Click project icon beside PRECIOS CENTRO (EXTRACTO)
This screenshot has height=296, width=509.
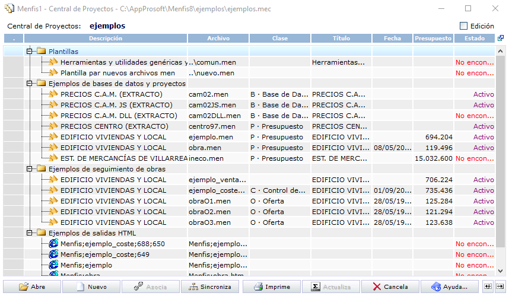[53, 126]
